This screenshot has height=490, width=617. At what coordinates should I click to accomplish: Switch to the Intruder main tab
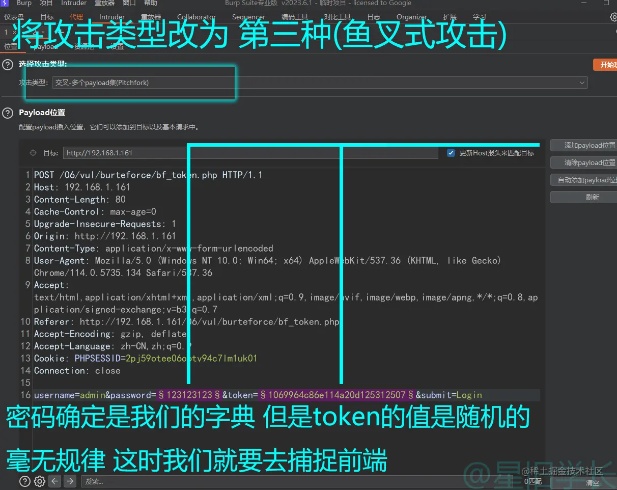pos(112,17)
